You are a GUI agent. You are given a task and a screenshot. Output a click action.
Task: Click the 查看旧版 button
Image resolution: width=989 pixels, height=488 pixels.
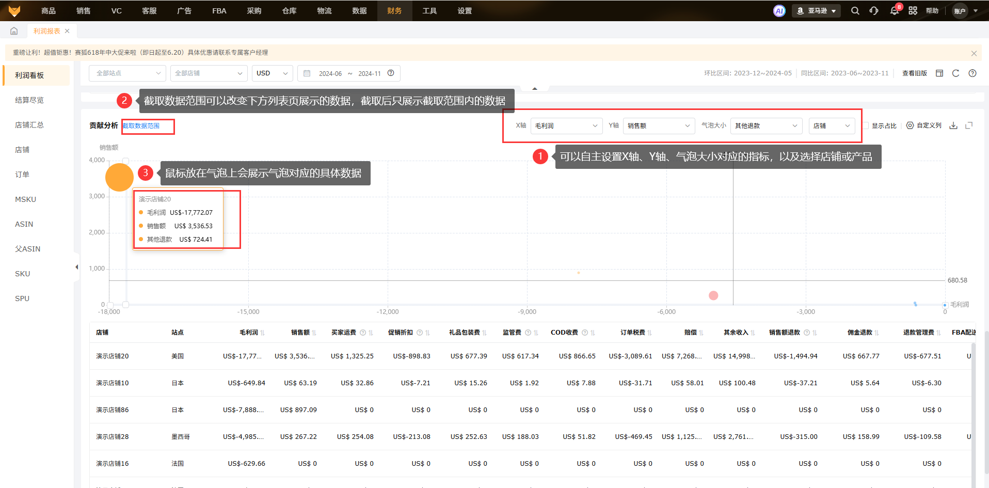(914, 73)
